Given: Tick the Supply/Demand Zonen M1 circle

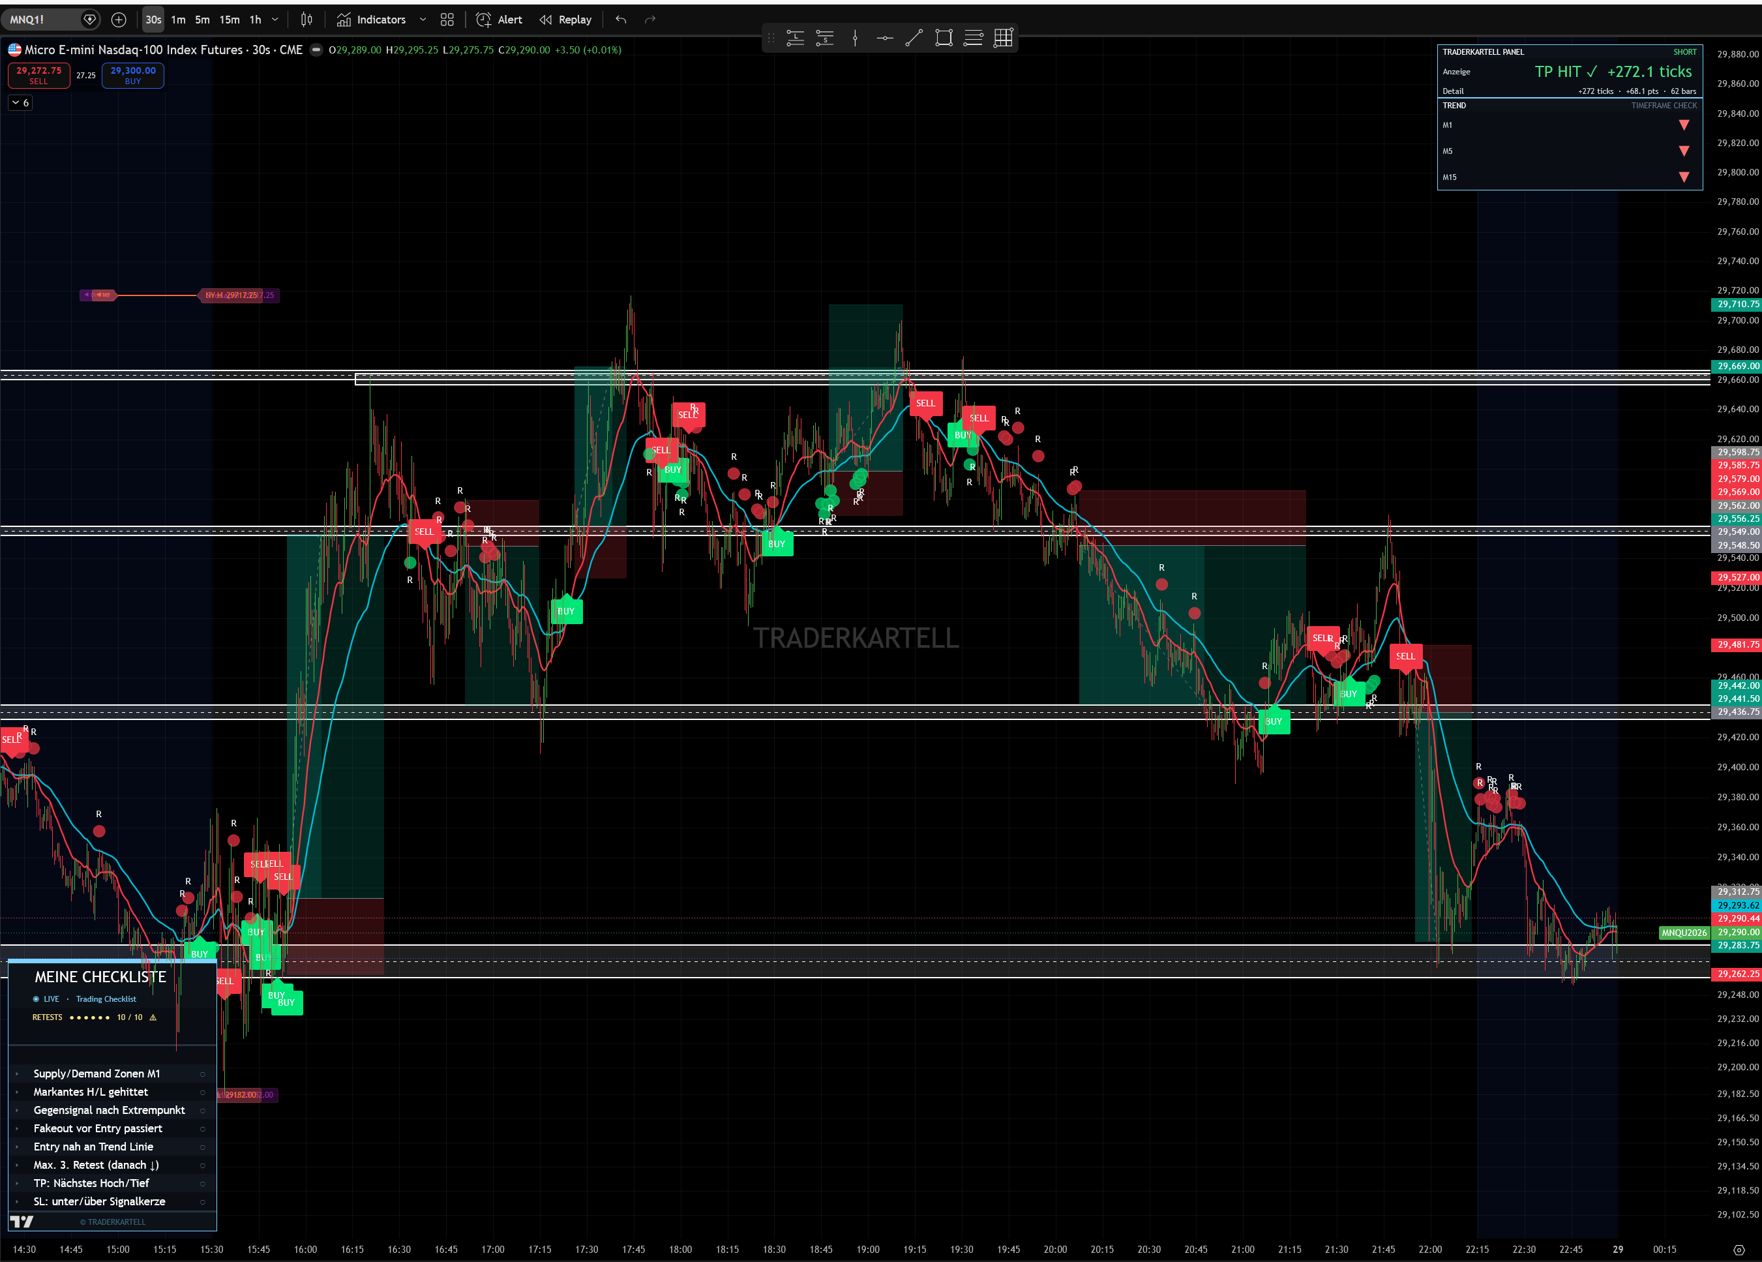Looking at the screenshot, I should pos(203,1074).
